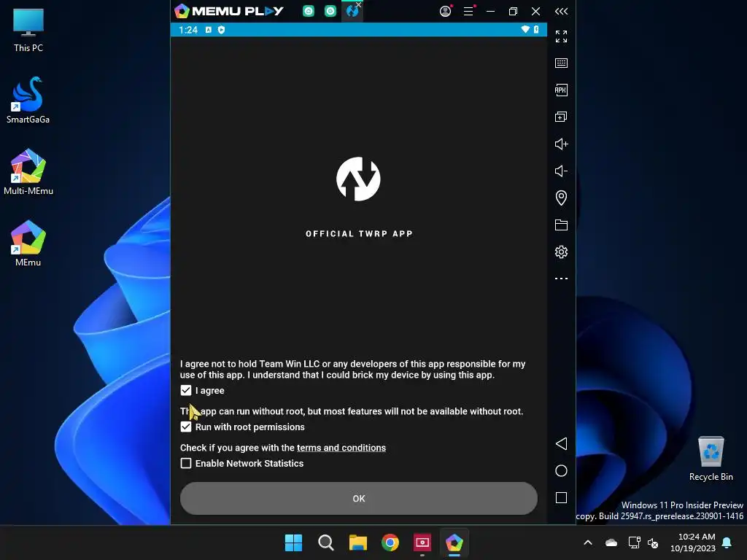
Task: Open taskbar Search
Action: pyautogui.click(x=326, y=542)
